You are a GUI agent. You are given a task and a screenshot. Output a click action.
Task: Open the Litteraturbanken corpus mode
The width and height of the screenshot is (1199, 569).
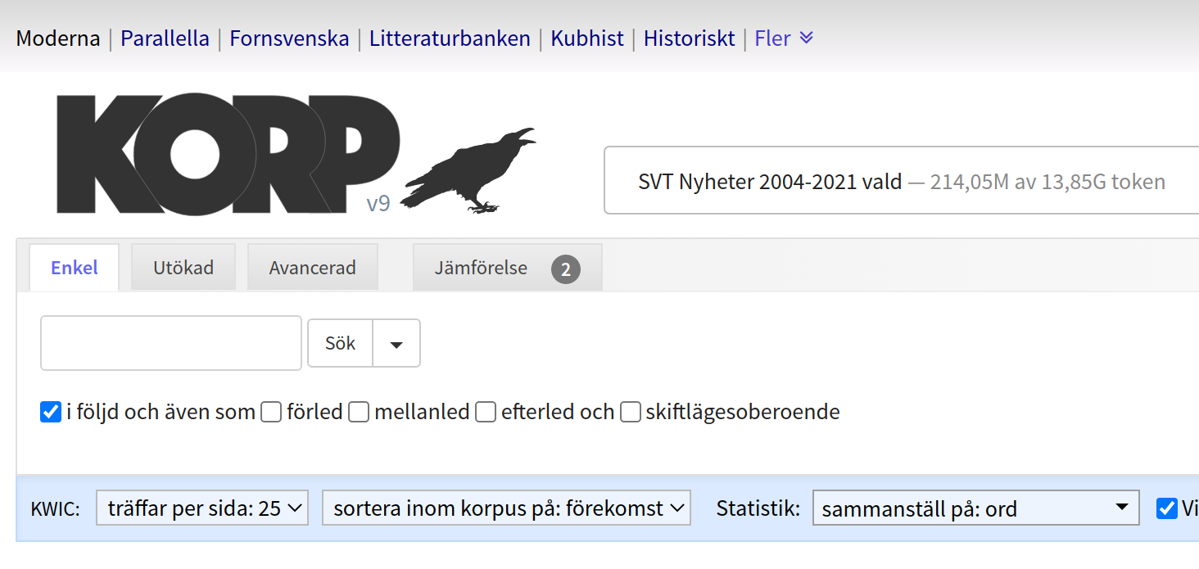(450, 38)
